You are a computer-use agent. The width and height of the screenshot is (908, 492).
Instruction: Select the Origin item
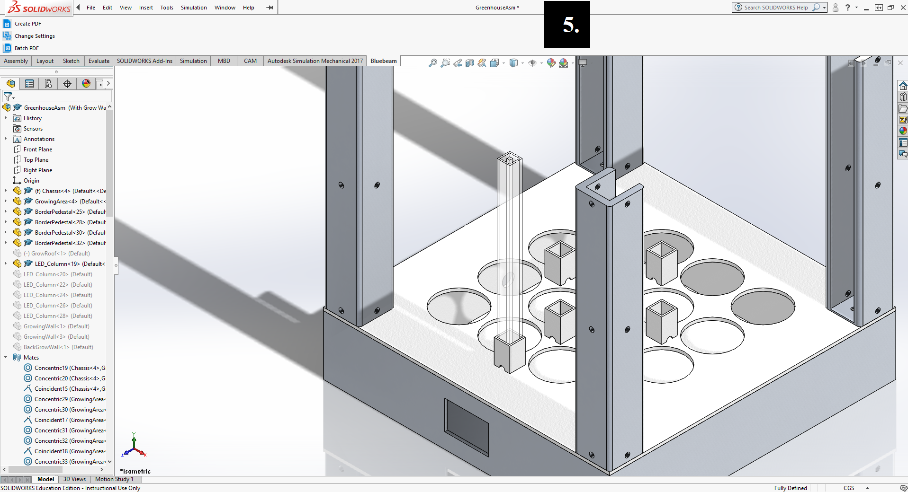31,181
